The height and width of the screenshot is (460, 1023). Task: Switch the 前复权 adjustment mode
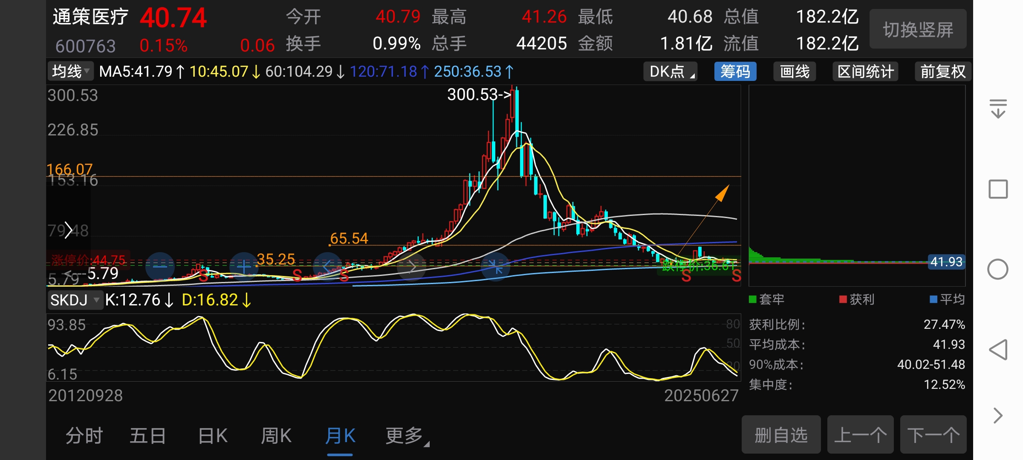tap(943, 71)
